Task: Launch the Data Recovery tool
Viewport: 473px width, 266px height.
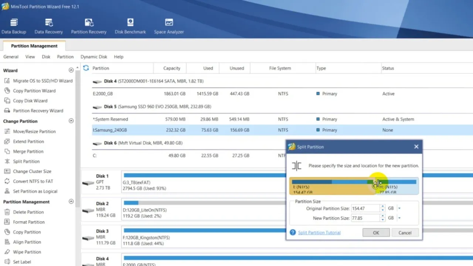Action: [x=48, y=26]
